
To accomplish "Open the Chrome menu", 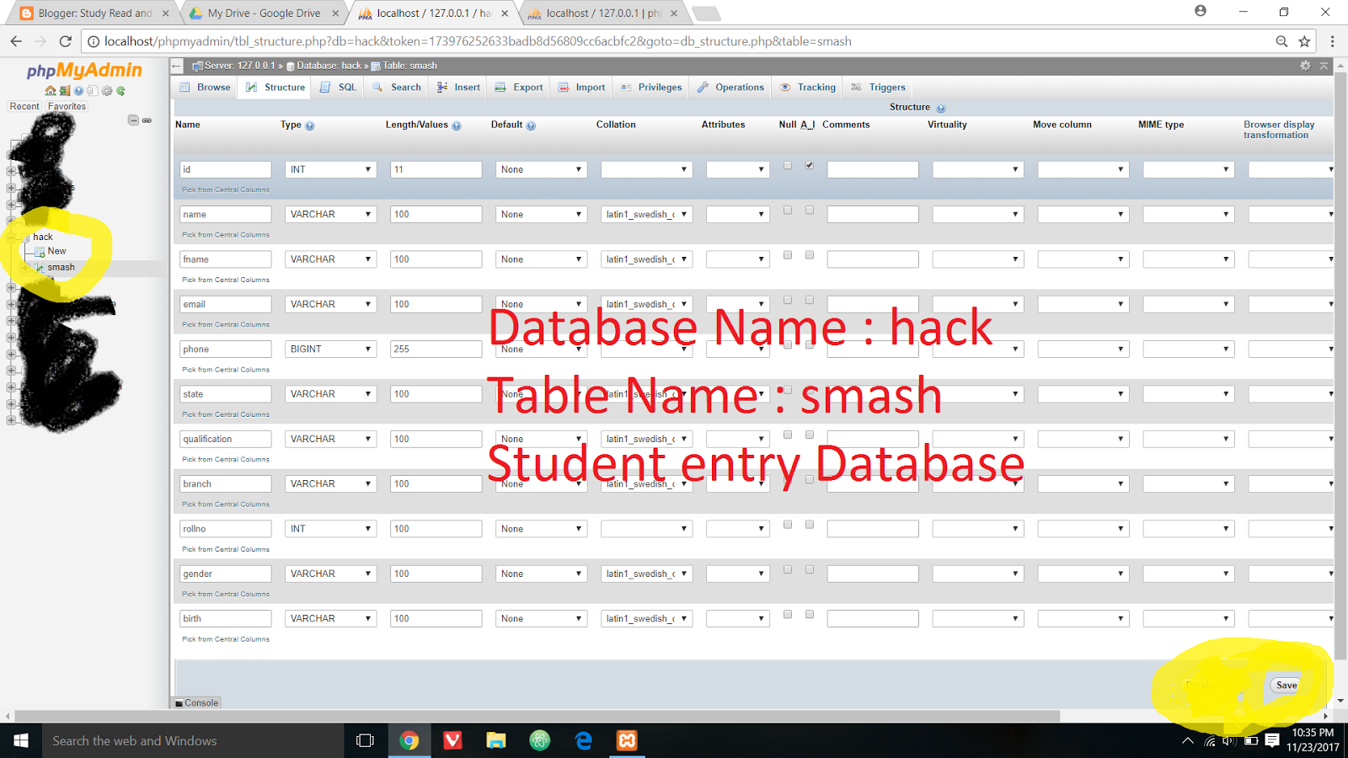I will pos(1332,41).
